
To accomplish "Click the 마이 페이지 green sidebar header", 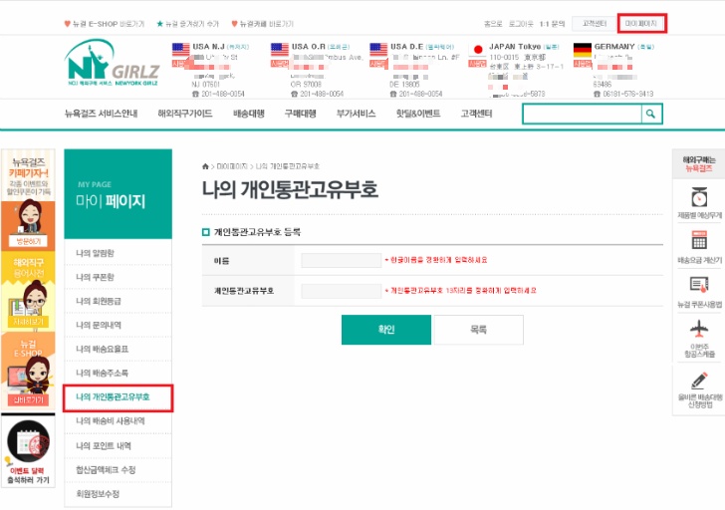I will pos(118,194).
